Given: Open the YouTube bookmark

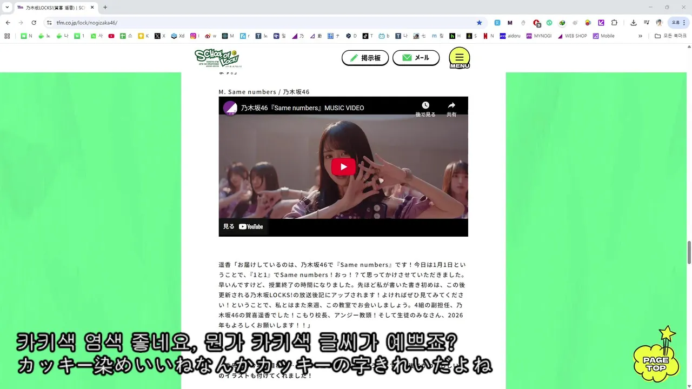Looking at the screenshot, I should [111, 36].
